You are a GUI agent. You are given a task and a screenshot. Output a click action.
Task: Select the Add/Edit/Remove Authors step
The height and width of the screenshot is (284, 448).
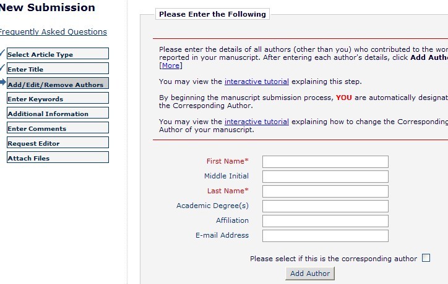pos(58,84)
